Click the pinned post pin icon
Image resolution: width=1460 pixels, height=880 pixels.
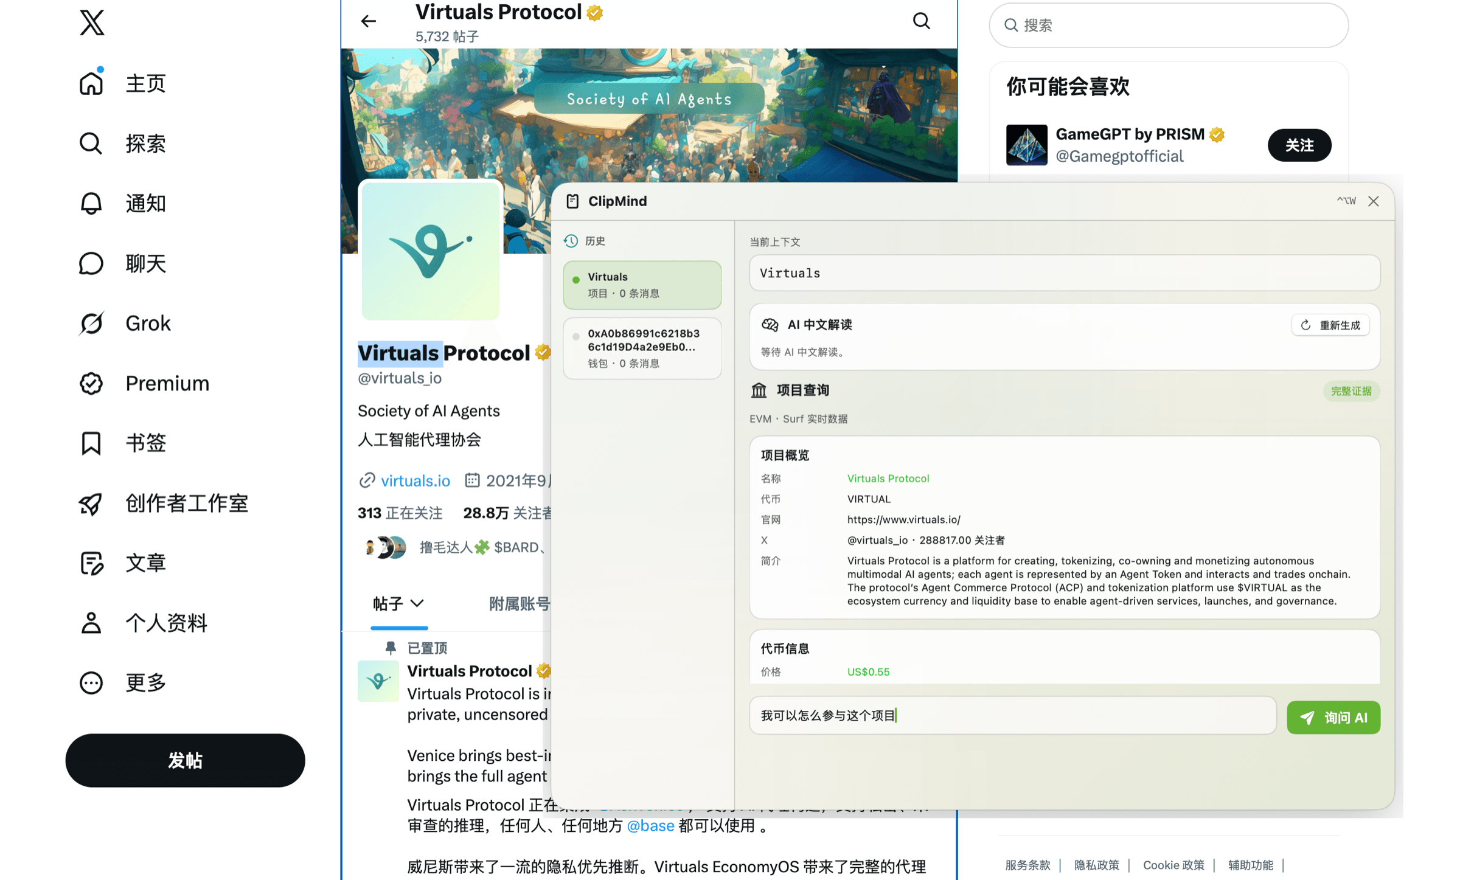point(391,648)
